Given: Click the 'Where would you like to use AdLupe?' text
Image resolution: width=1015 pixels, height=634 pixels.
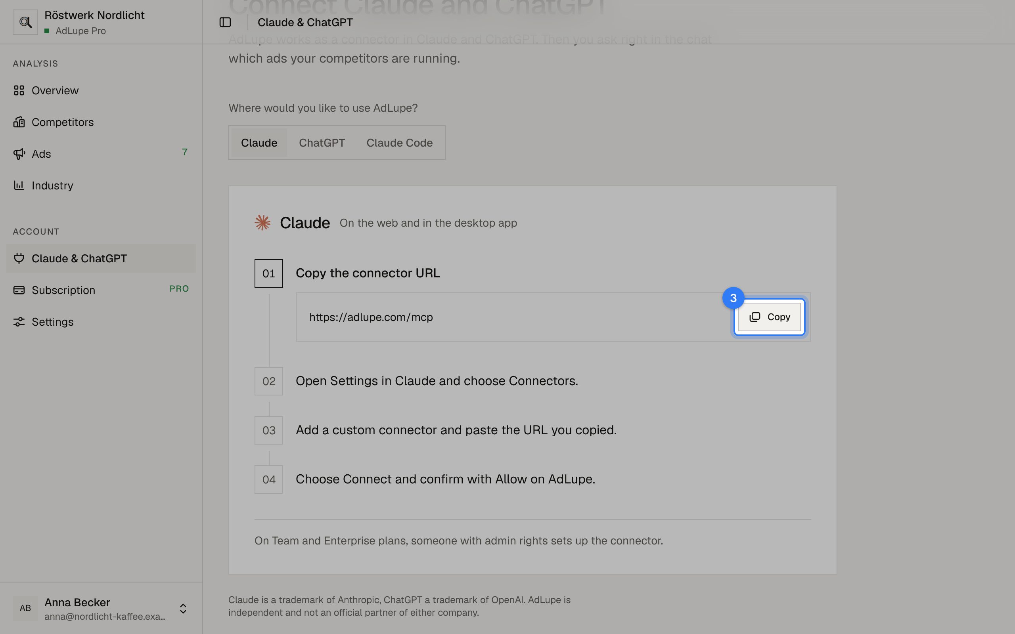Looking at the screenshot, I should point(323,108).
